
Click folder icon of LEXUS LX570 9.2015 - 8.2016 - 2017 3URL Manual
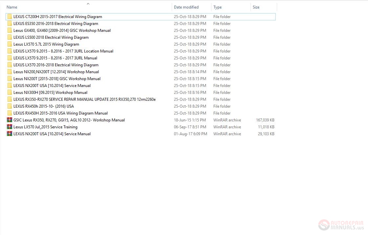(10, 58)
